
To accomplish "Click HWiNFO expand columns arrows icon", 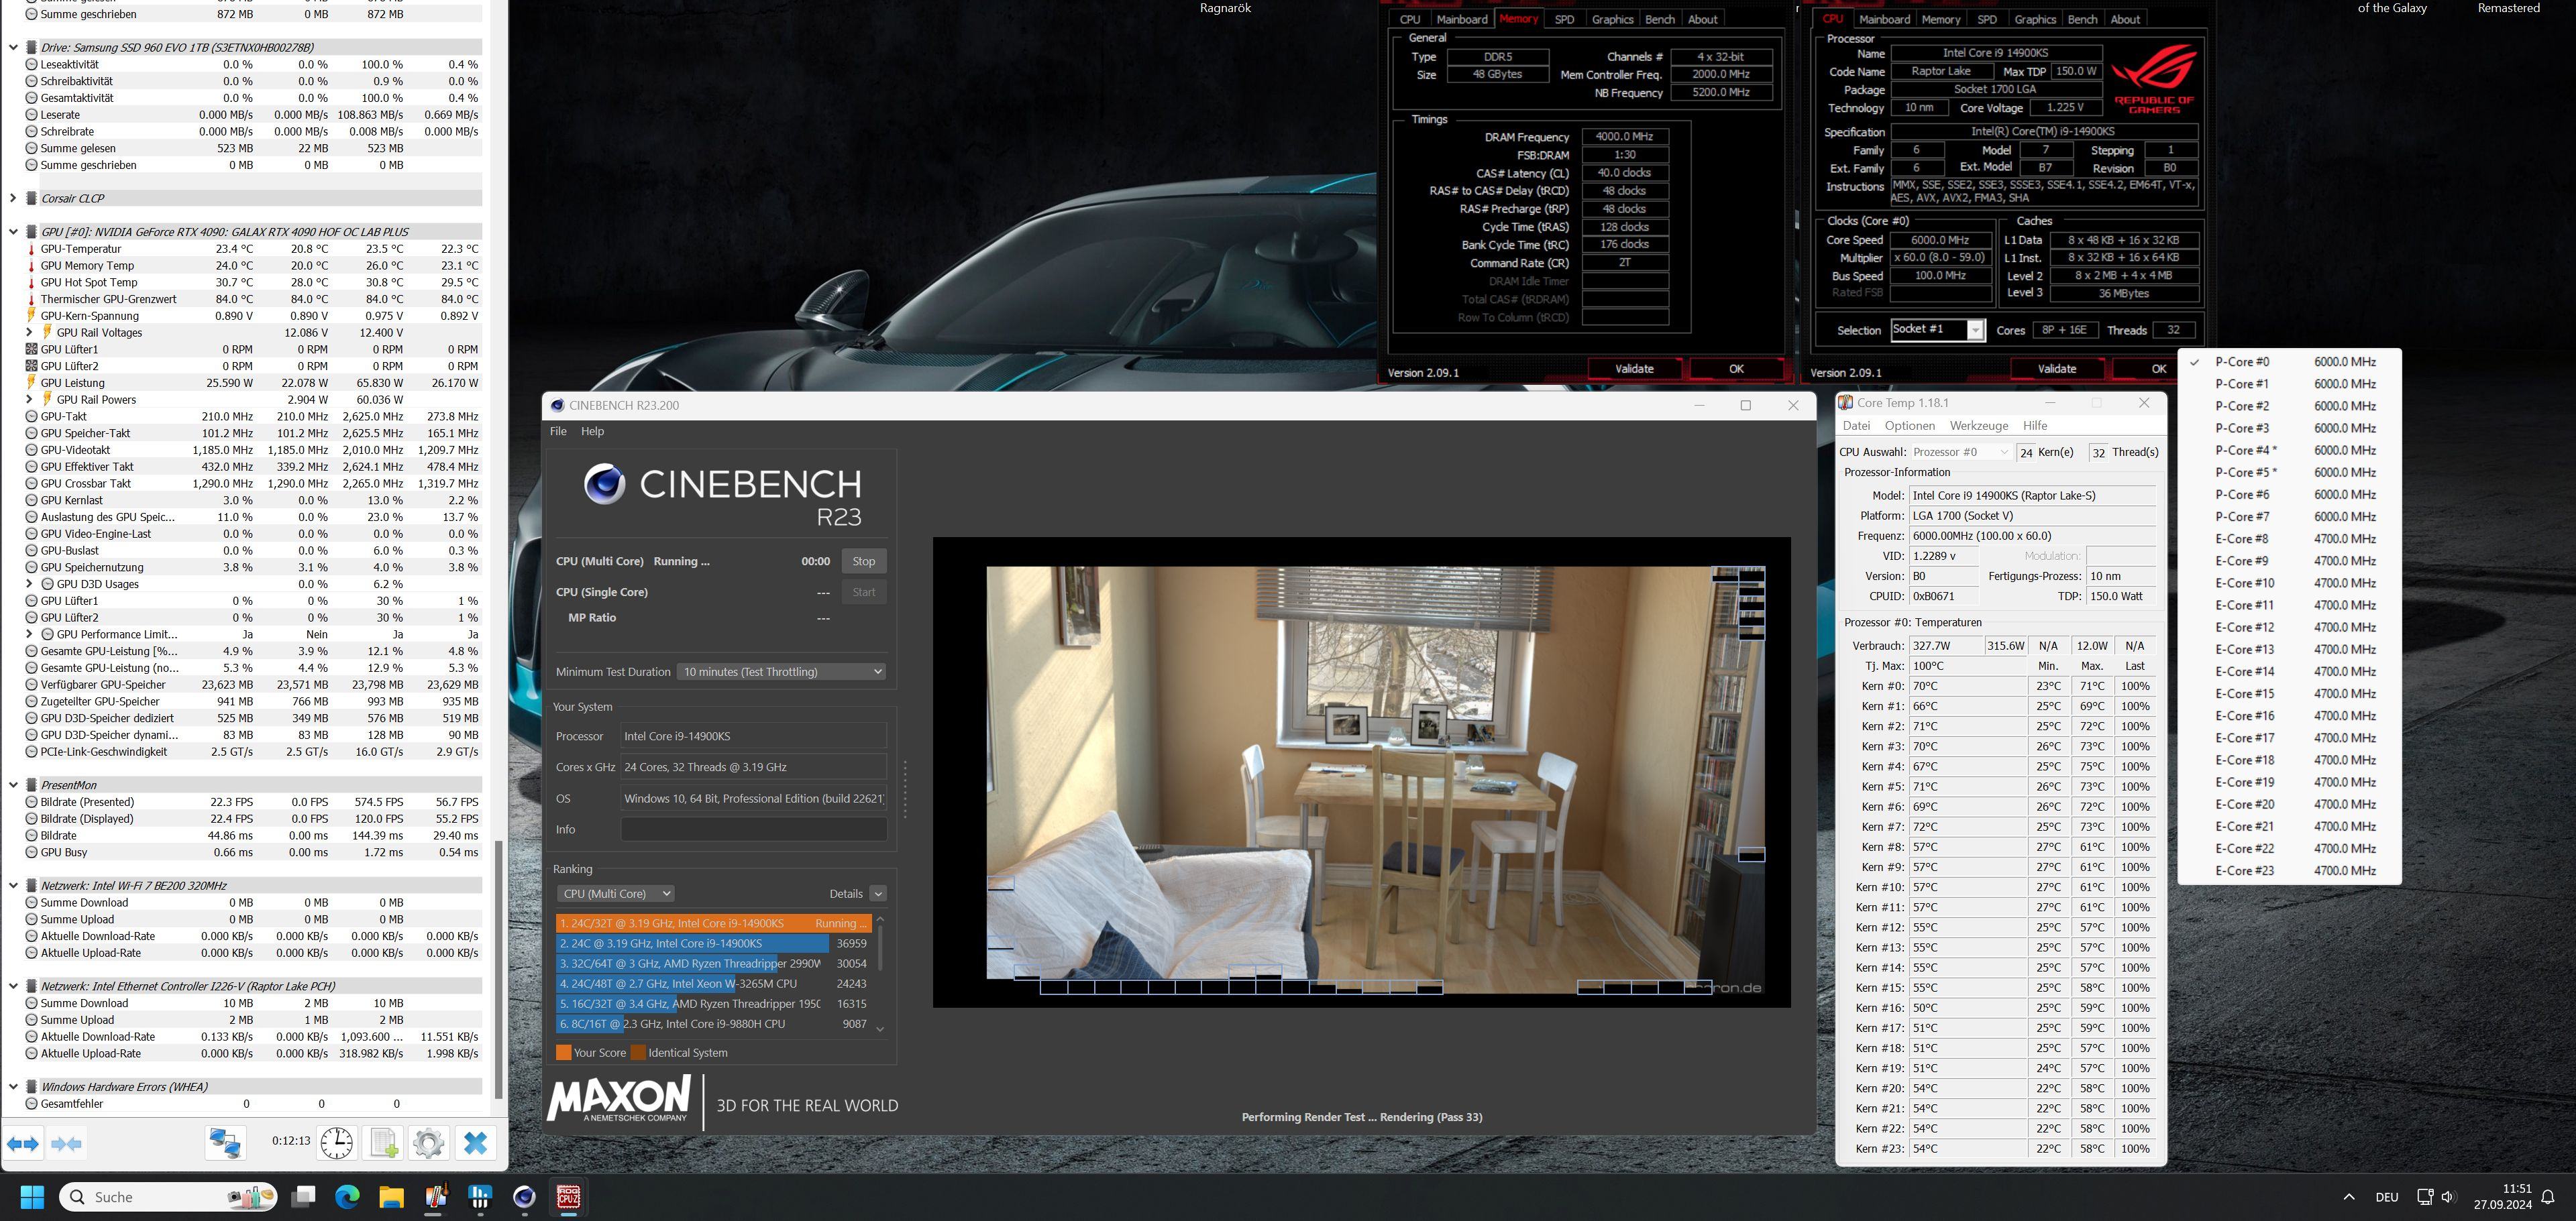I will (23, 1144).
